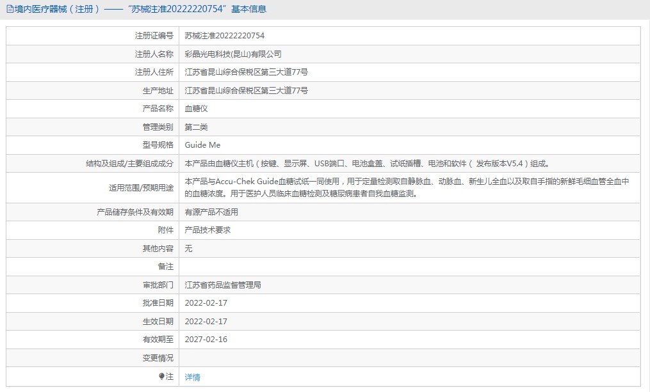650x392 pixels.
Task: Click the 无 value beside 其他内容
Action: [189, 248]
